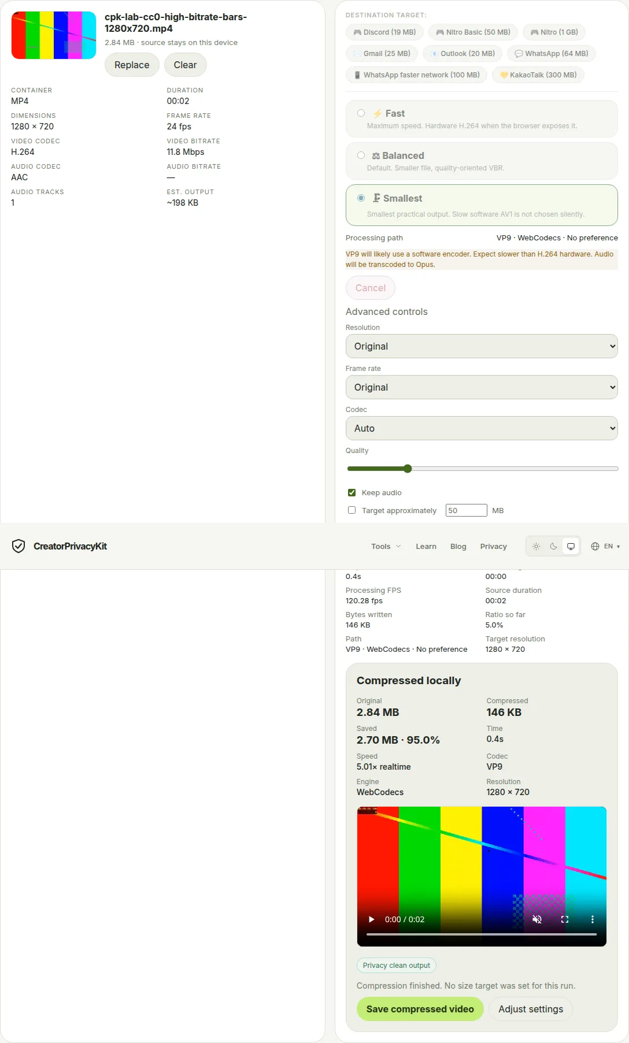Viewport: 629px width, 1043px height.
Task: Click the Cancel button
Action: click(x=370, y=288)
